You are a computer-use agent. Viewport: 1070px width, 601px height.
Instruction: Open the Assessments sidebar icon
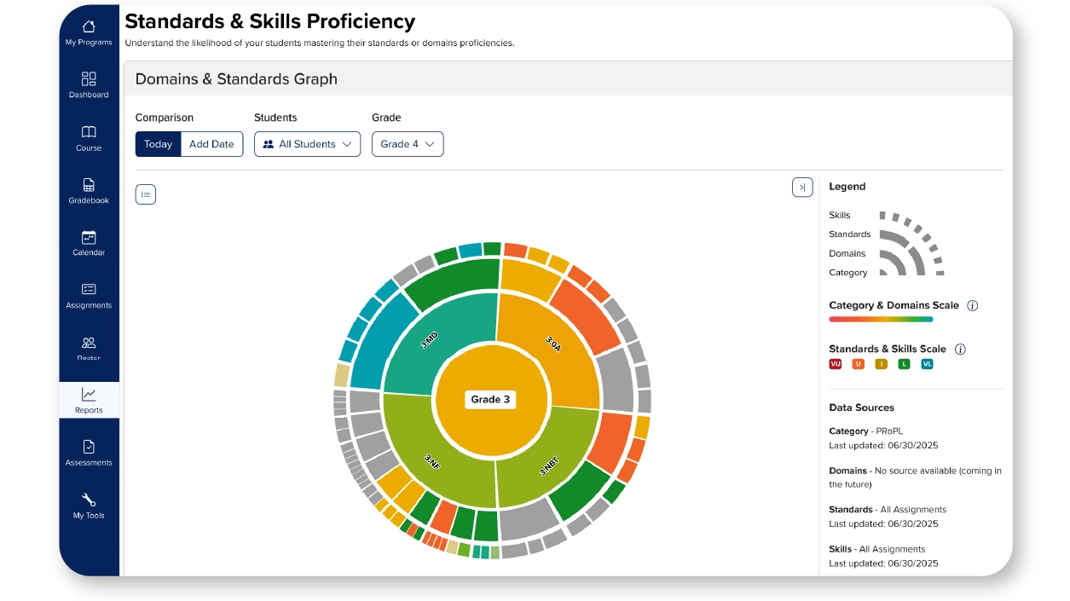(89, 447)
